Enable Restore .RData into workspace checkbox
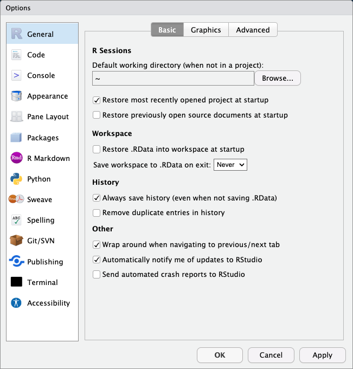 [97, 149]
